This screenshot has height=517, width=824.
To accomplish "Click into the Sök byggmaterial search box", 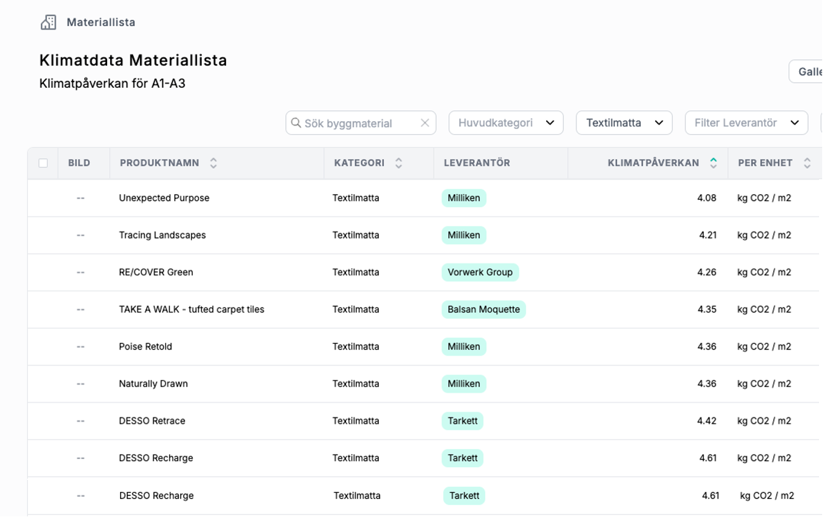I will 360,122.
